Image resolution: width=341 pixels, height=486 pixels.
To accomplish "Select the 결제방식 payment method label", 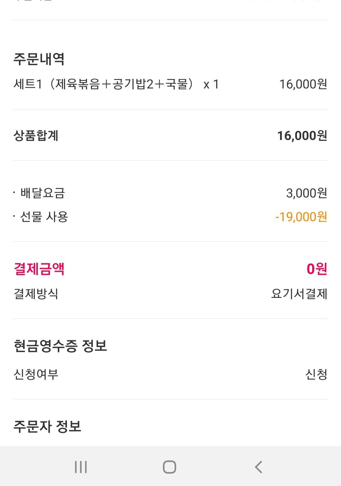I will click(36, 294).
